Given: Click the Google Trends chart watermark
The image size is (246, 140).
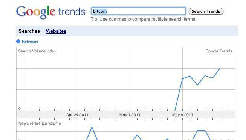Looking at the screenshot, I should pos(219,51).
